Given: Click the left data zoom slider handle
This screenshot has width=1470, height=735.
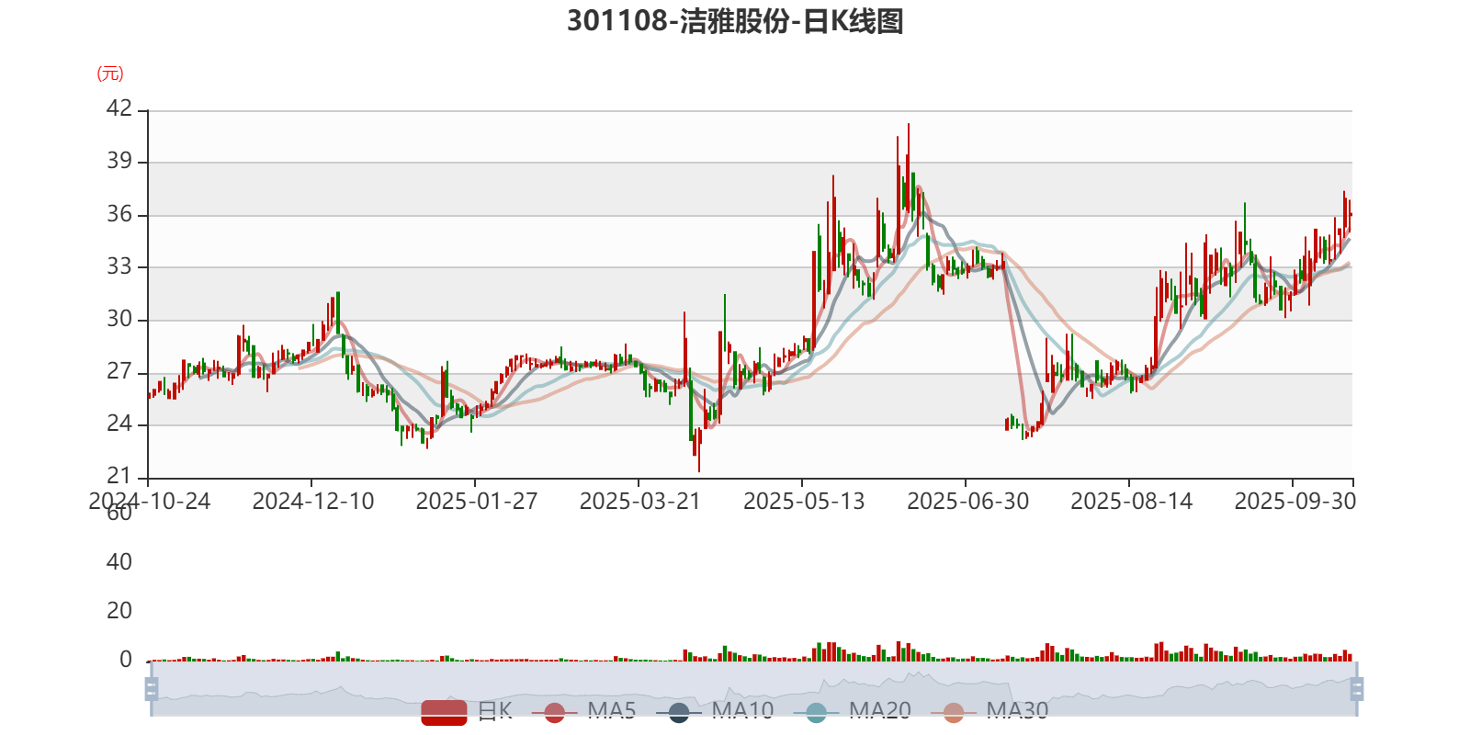Looking at the screenshot, I should coord(152,689).
